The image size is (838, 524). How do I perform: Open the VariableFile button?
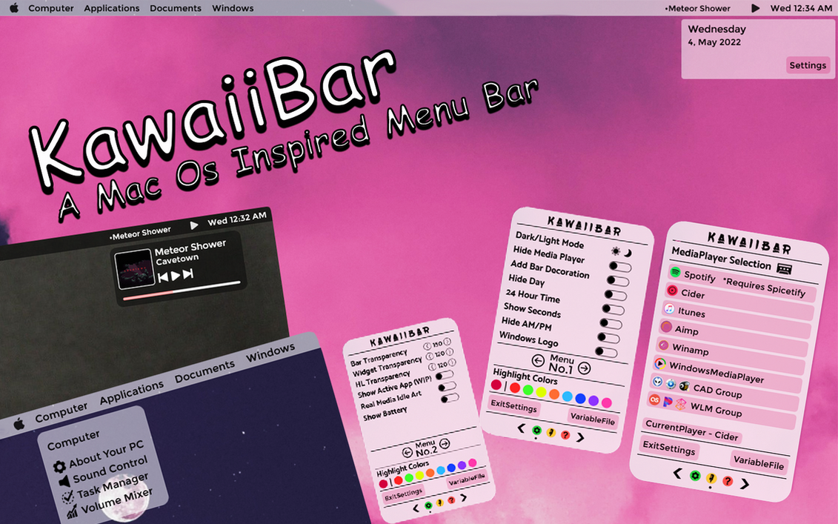tap(593, 419)
